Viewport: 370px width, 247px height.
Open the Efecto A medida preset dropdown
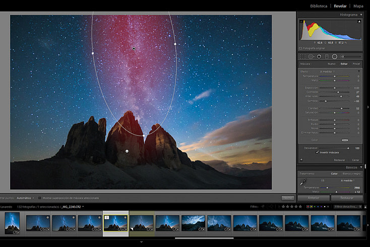[x=327, y=72]
